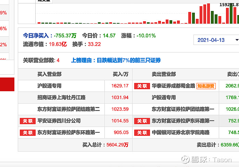The height and width of the screenshot is (167, 239).
Task: Open the 2021-04-13 date dropdown
Action: (x=216, y=40)
